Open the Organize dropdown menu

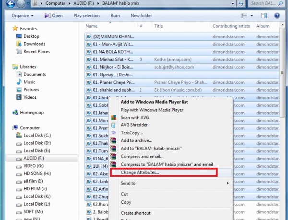point(23,16)
